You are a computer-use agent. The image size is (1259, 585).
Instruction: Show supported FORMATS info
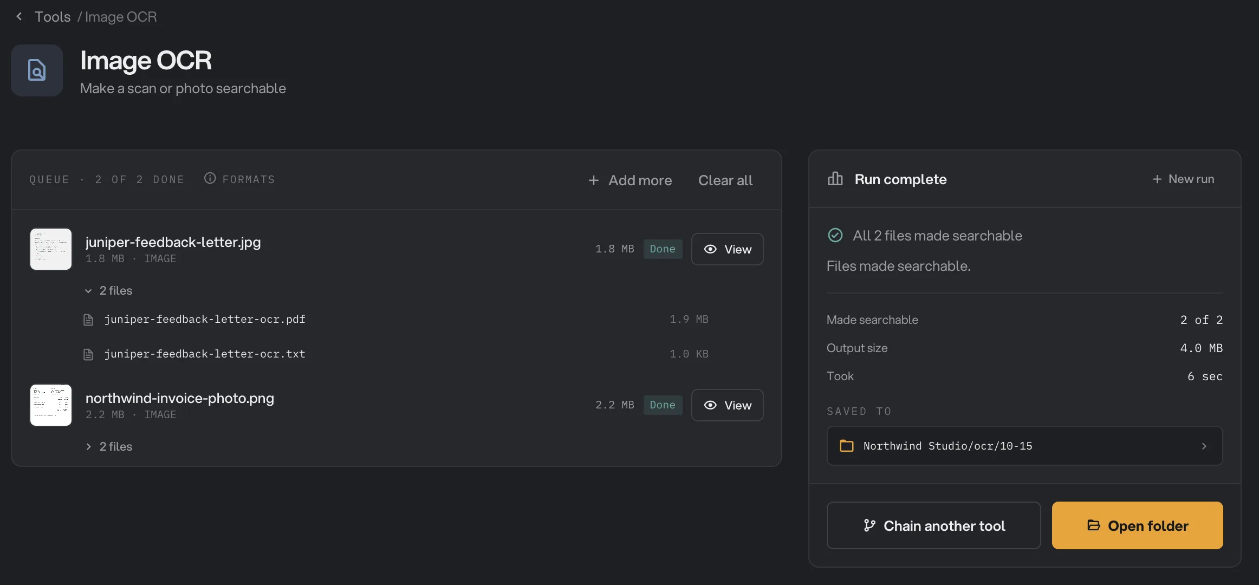click(x=239, y=179)
